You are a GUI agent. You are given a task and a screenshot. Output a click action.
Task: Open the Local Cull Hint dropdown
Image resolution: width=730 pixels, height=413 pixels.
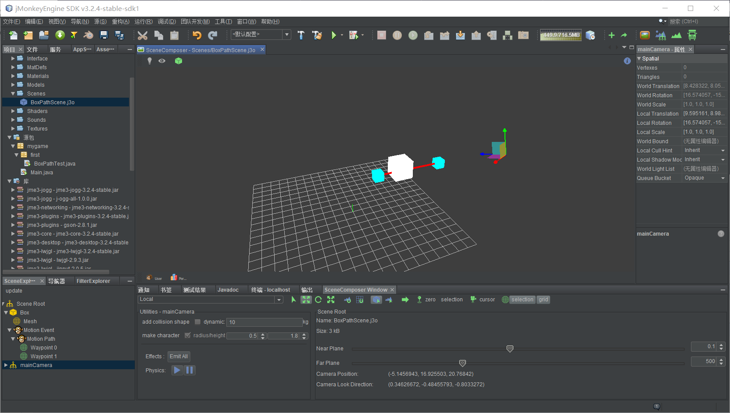point(723,151)
